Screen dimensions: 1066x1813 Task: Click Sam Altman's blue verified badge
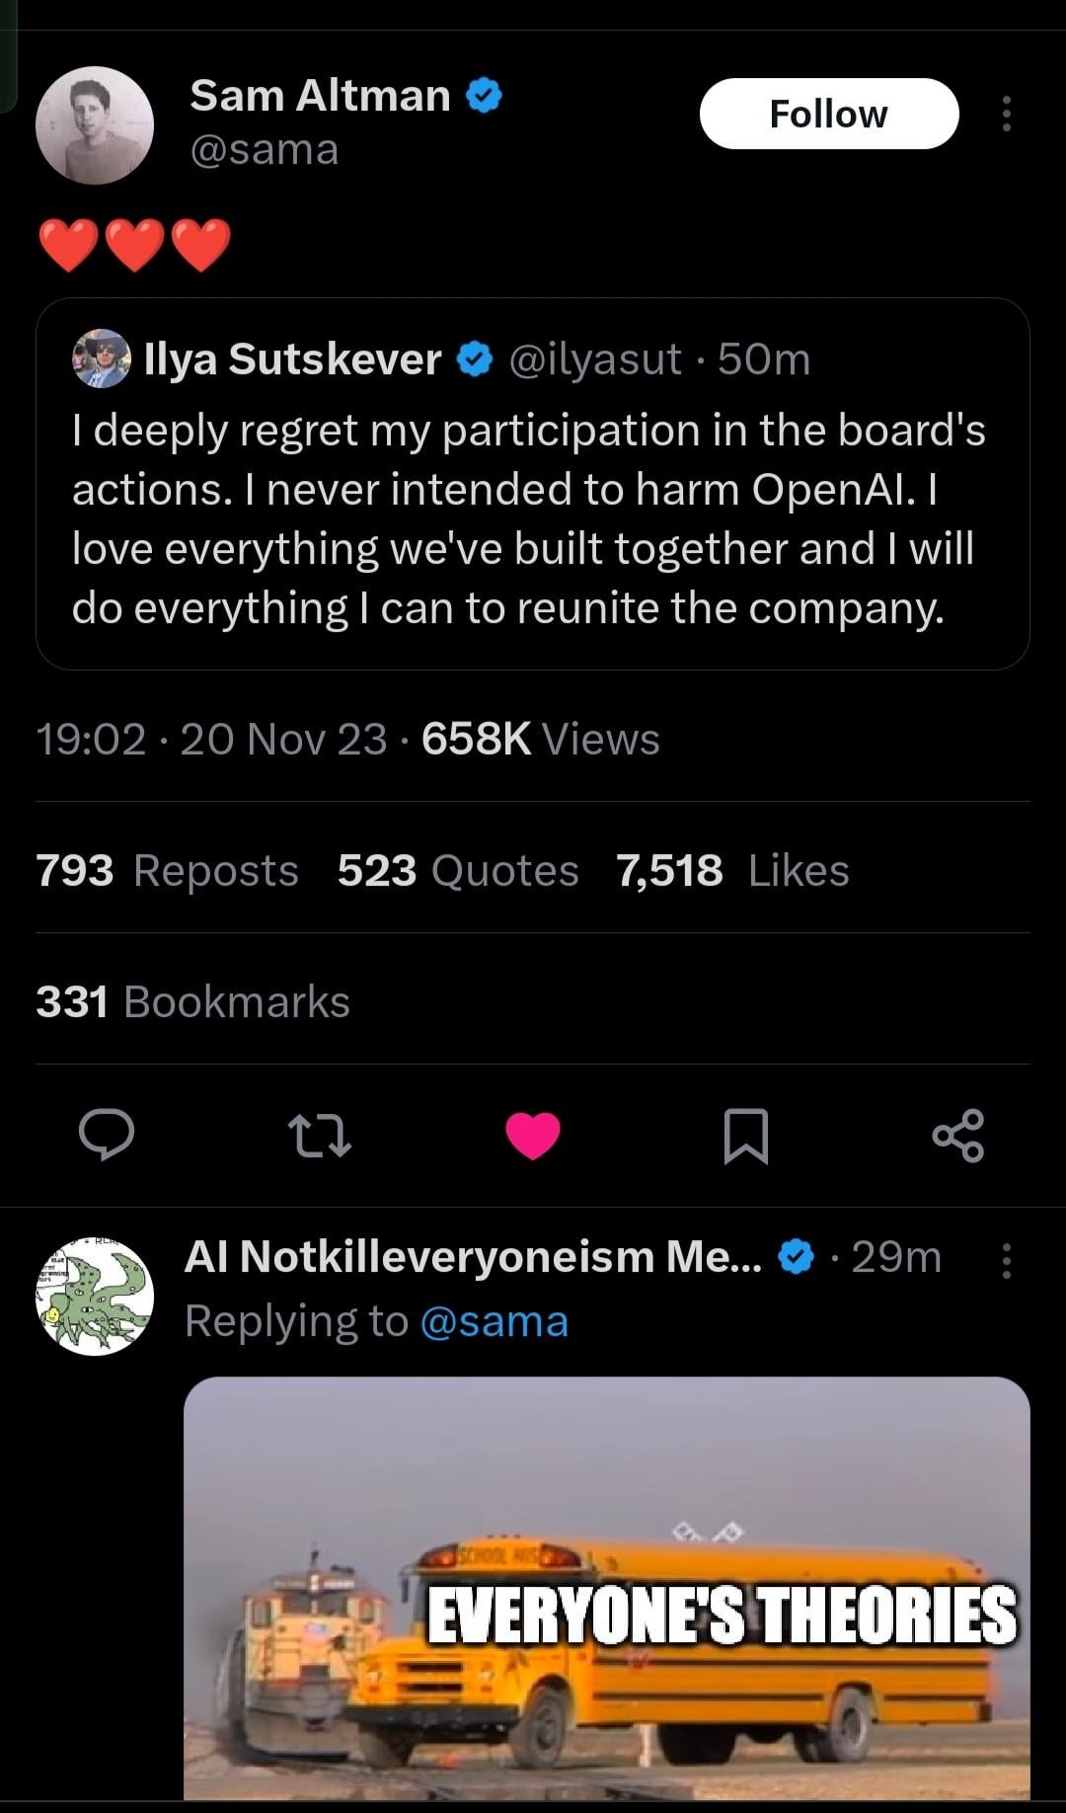click(x=484, y=96)
